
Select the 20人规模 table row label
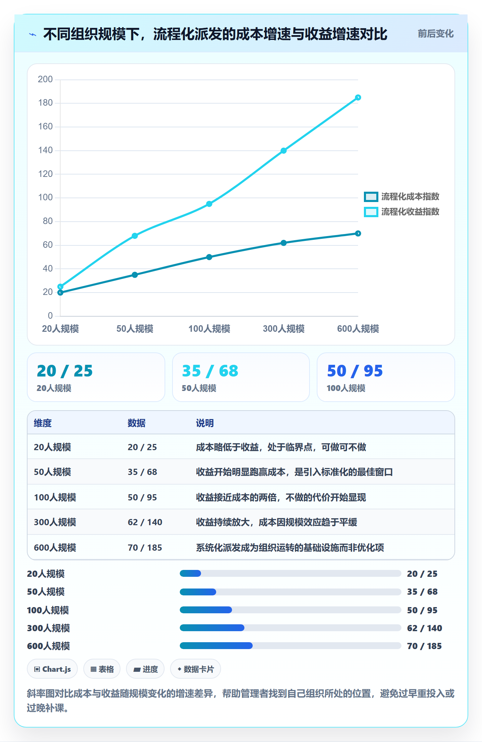(x=52, y=447)
